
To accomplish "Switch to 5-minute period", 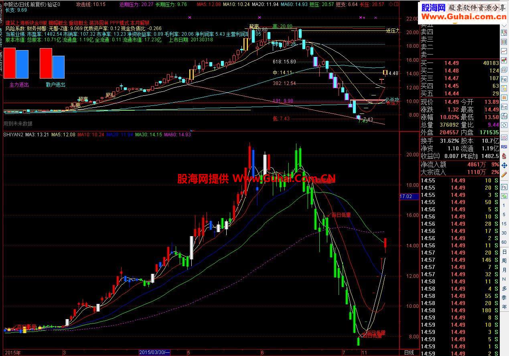I will point(504,214).
